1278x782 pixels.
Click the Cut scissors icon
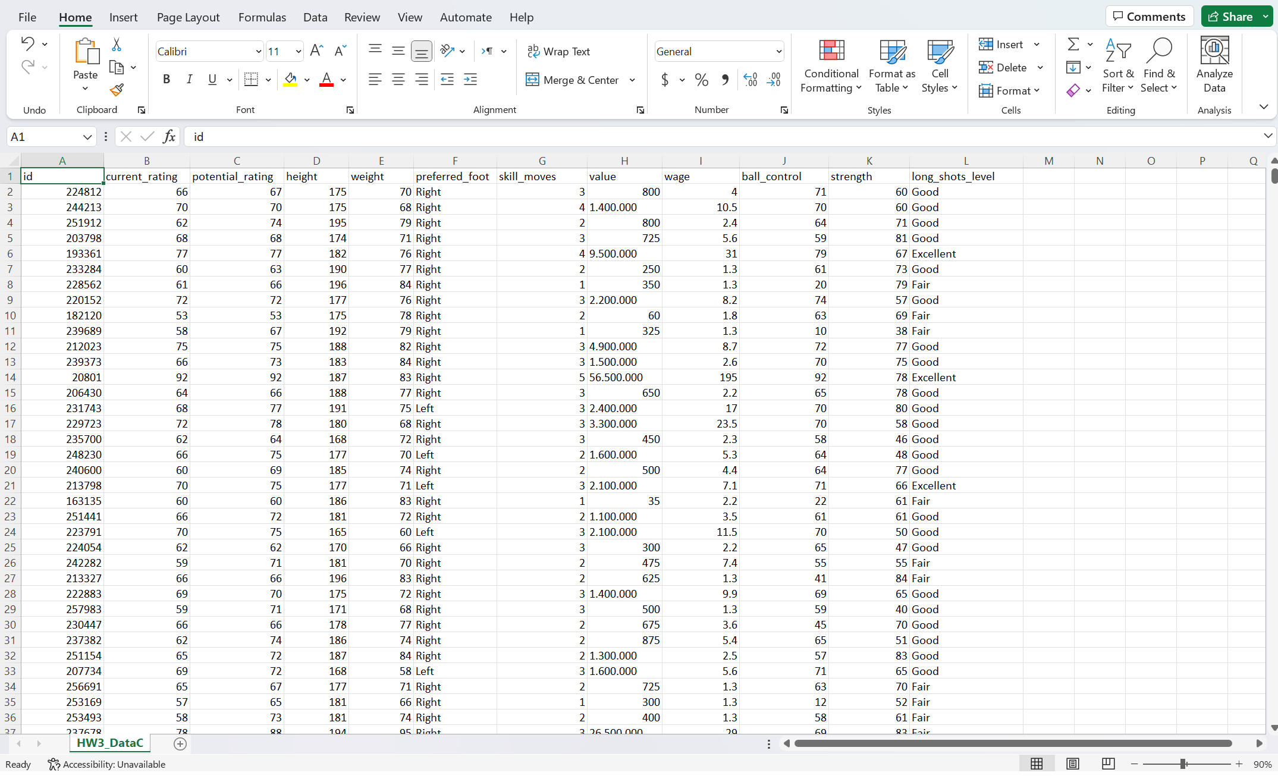(117, 45)
